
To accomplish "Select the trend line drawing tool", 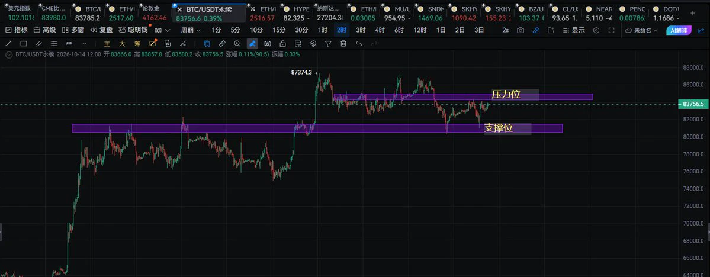I will [x=9, y=44].
